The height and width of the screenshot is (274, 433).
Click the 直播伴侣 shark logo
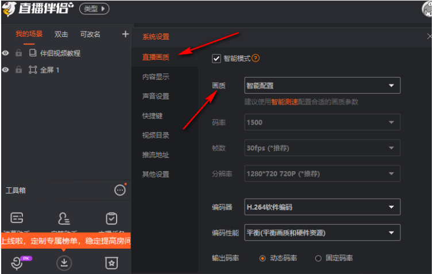[x=9, y=9]
